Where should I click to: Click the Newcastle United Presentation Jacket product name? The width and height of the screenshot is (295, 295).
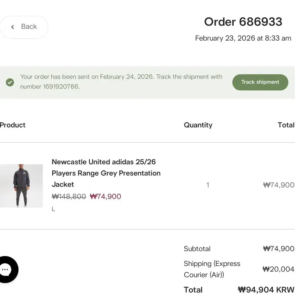106,173
